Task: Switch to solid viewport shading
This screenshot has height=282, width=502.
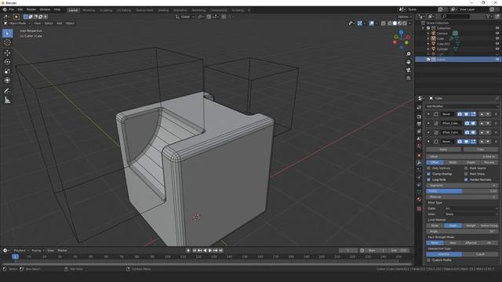Action: [395, 23]
